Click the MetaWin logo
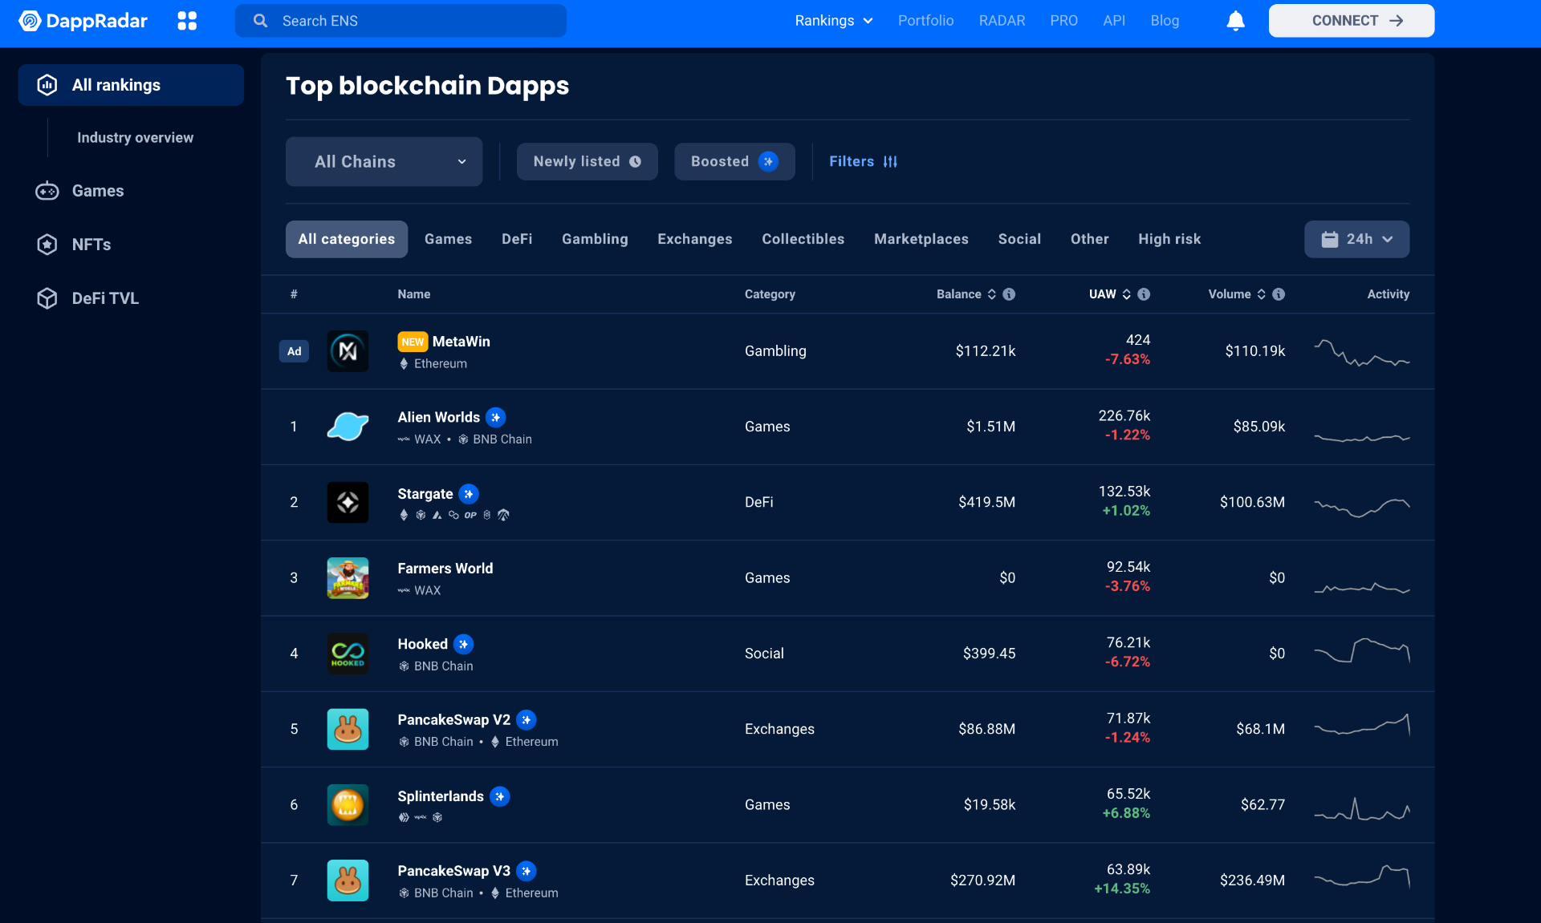 [x=348, y=351]
